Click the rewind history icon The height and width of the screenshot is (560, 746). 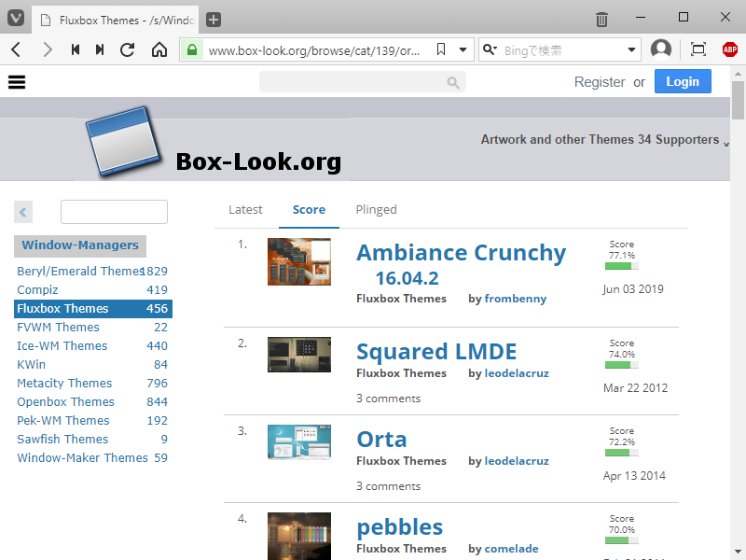click(76, 49)
